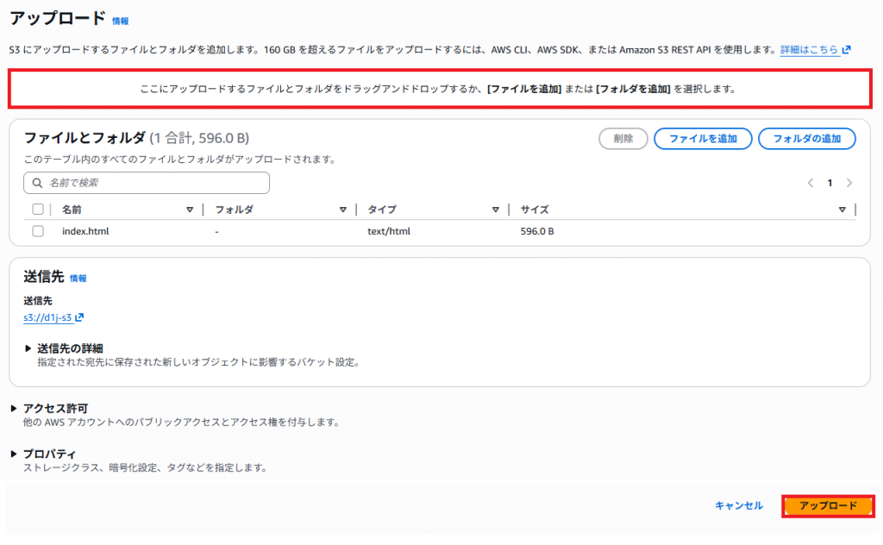
Task: Toggle the select-all checkbox in table header
Action: [38, 210]
